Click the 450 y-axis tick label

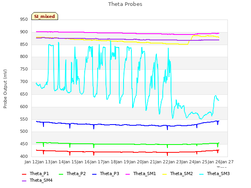pyautogui.click(x=24, y=144)
